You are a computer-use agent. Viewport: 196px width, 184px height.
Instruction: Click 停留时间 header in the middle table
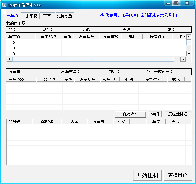(x=153, y=79)
